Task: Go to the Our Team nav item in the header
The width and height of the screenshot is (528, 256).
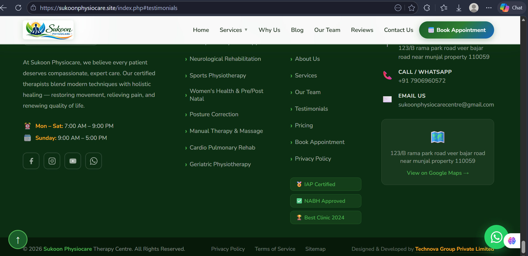Action: pyautogui.click(x=327, y=30)
